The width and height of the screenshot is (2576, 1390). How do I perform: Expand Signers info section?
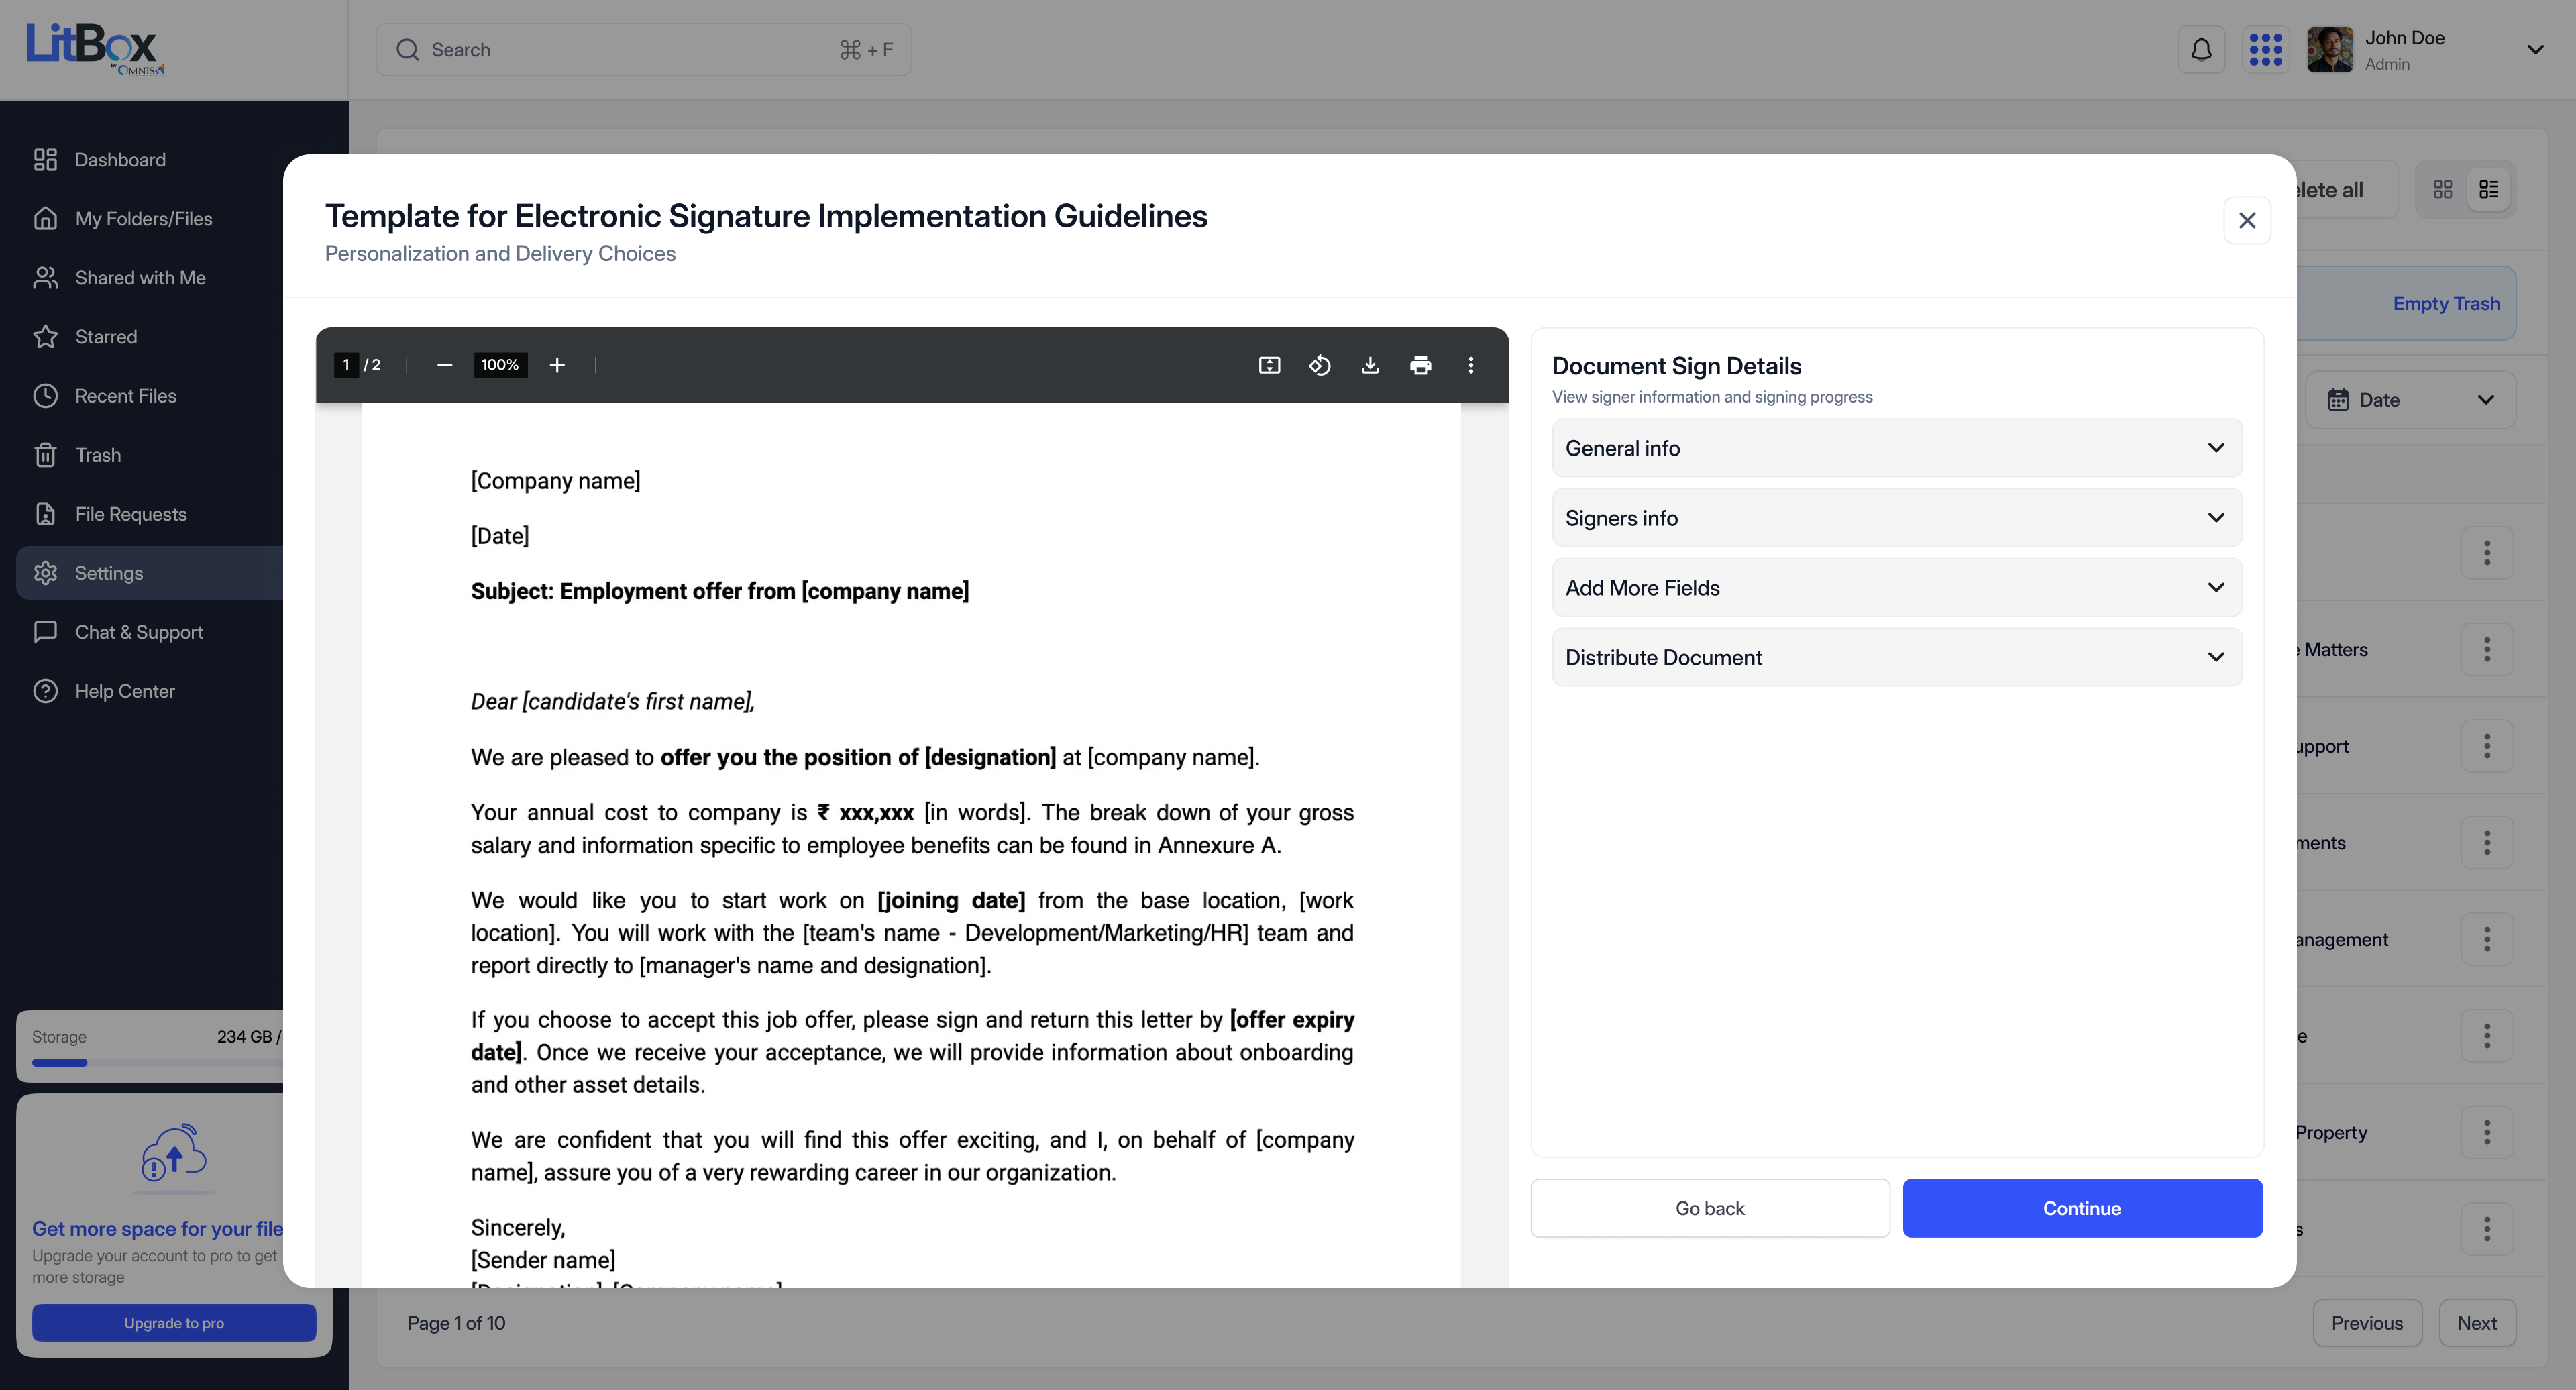(1896, 518)
